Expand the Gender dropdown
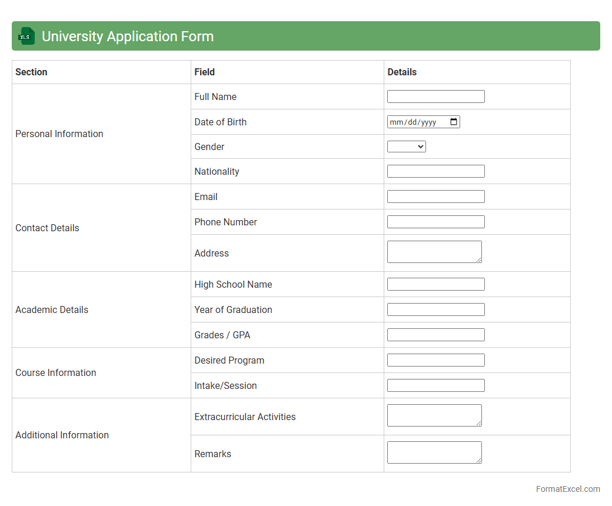Image resolution: width=612 pixels, height=506 pixels. 406,147
